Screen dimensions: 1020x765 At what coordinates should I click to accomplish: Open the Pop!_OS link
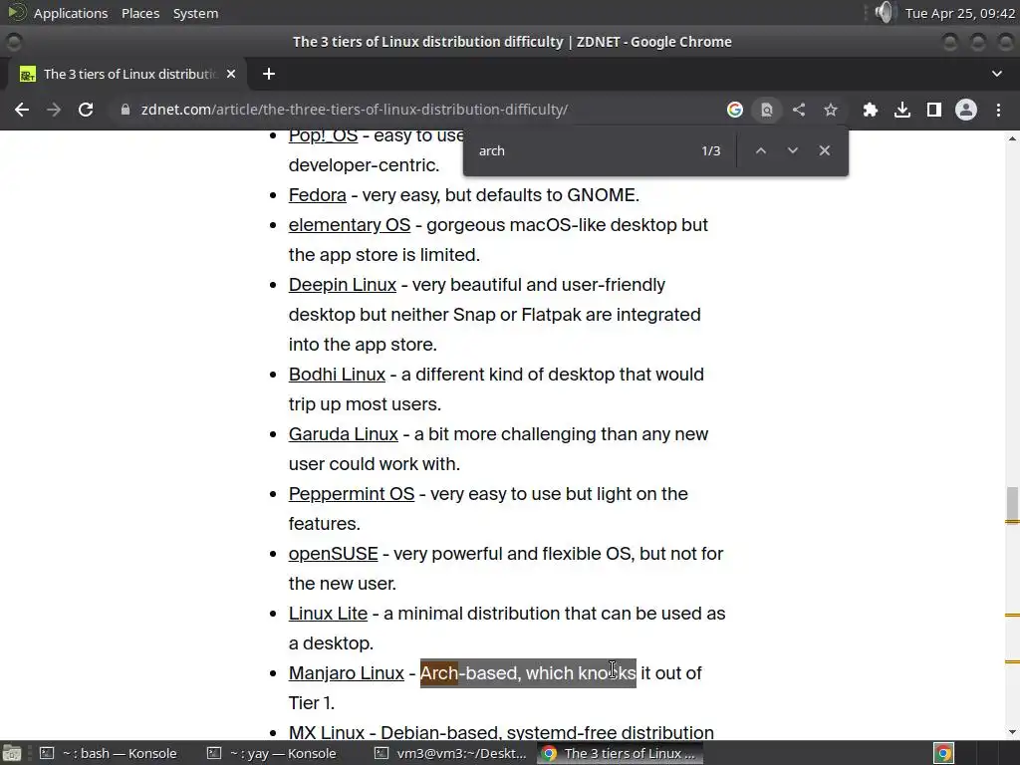pos(324,135)
